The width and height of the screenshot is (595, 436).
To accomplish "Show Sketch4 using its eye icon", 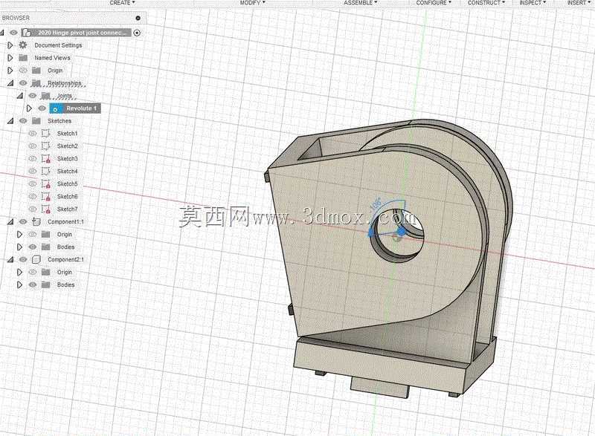I will 33,172.
